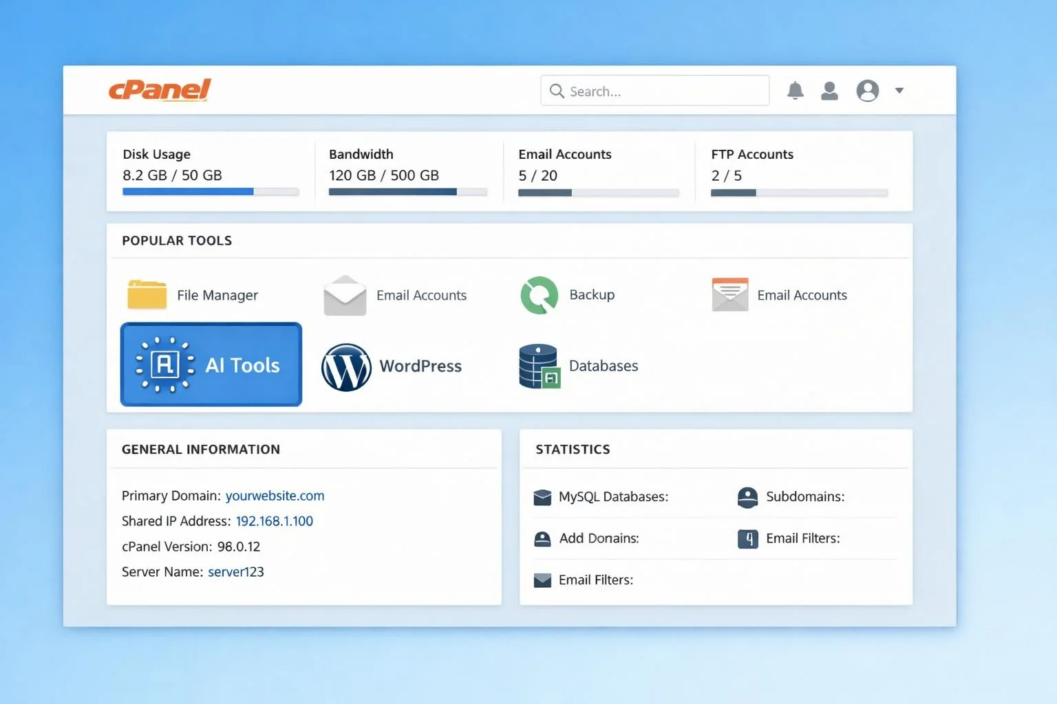Image resolution: width=1057 pixels, height=704 pixels.
Task: Click the 192.168.1.100 IP address
Action: tap(274, 521)
